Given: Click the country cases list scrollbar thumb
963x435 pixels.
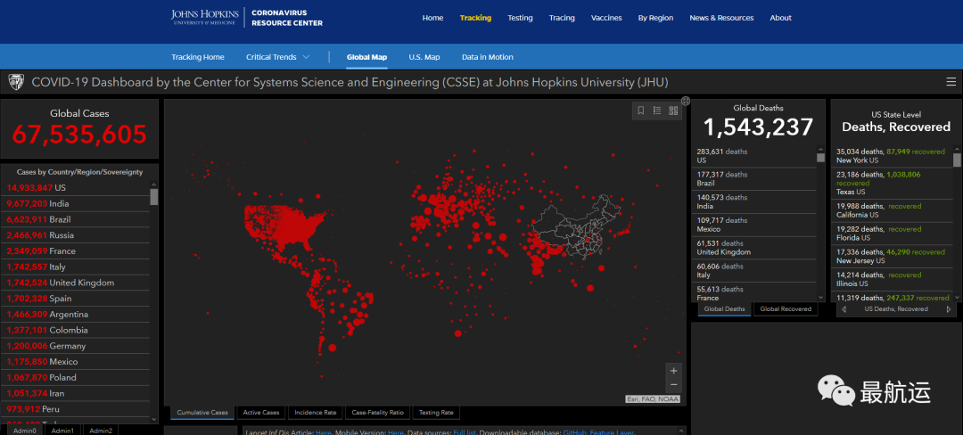Looking at the screenshot, I should [x=154, y=196].
